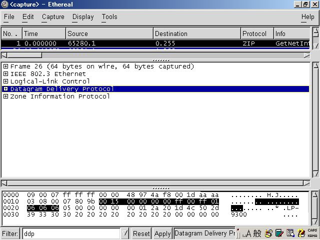Open the IME properties icon
Image resolution: width=320 pixels, height=240 pixels.
(290, 233)
